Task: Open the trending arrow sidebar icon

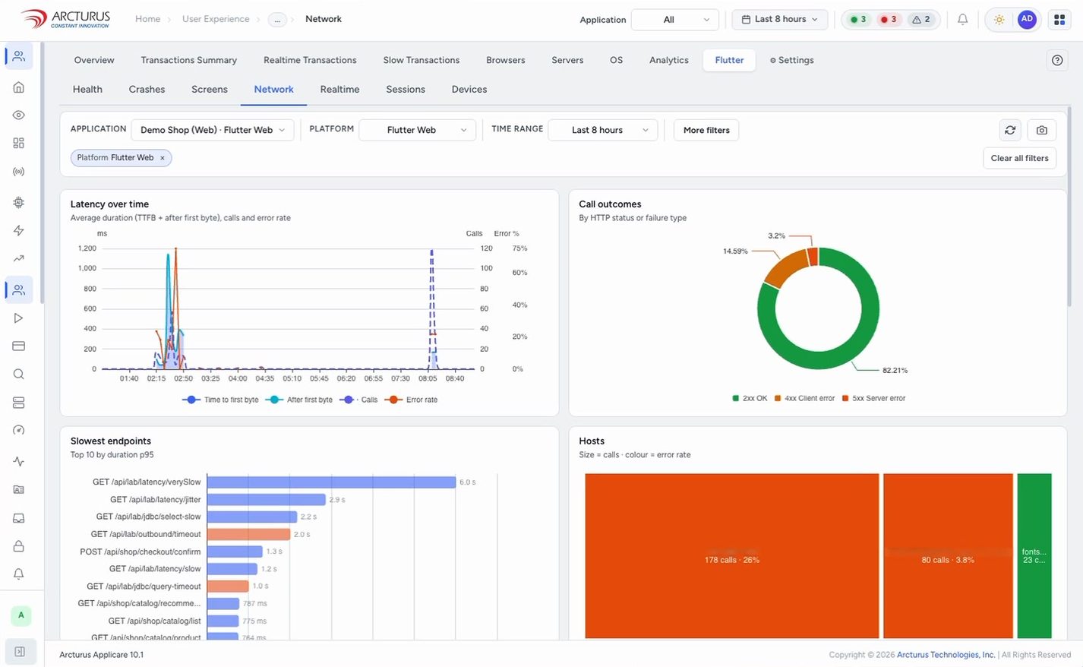Action: pos(19,258)
